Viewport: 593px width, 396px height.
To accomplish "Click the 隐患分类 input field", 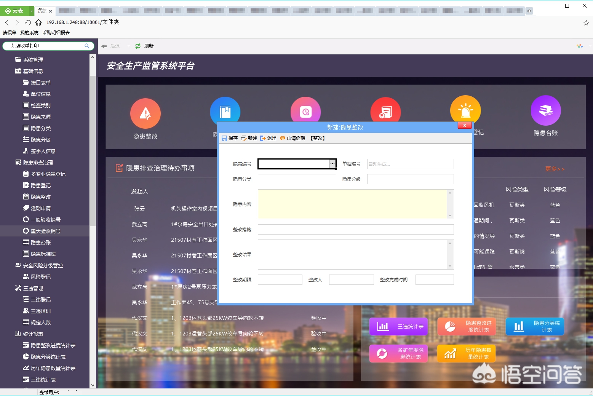I will [x=297, y=179].
